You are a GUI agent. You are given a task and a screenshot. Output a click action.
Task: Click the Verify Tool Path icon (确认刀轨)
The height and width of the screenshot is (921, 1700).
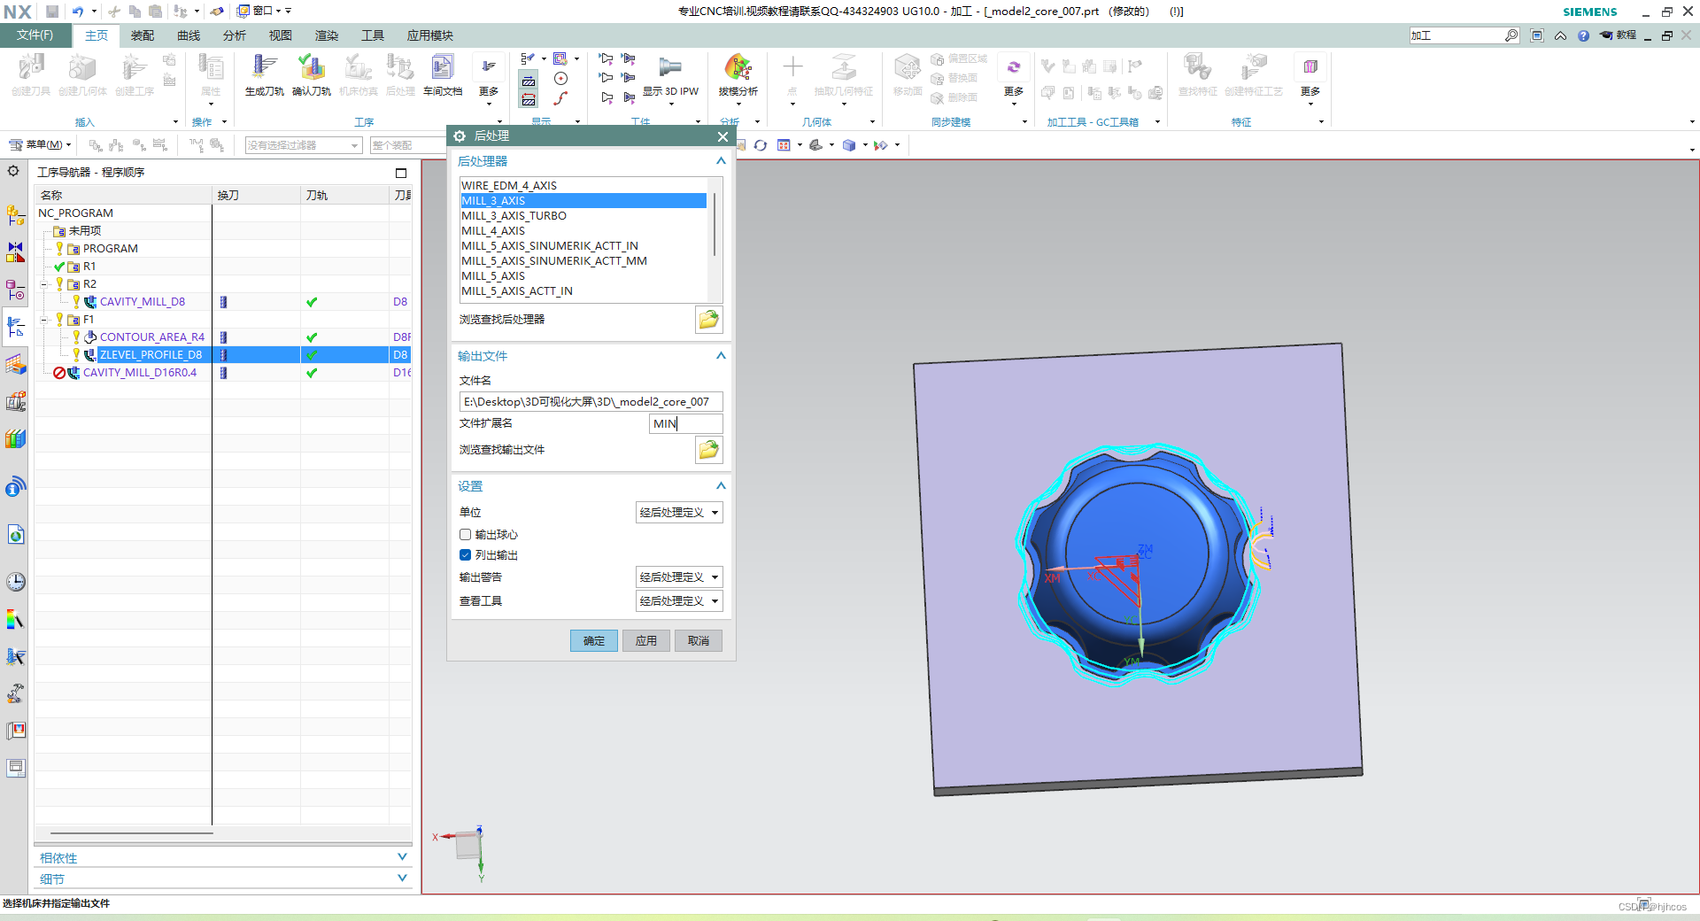click(312, 74)
